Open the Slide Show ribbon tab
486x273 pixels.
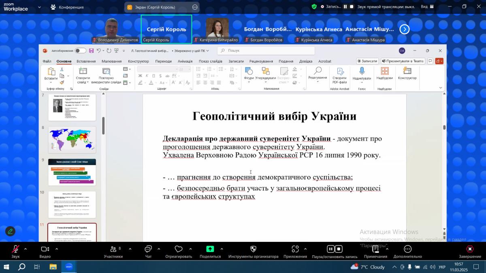210,61
